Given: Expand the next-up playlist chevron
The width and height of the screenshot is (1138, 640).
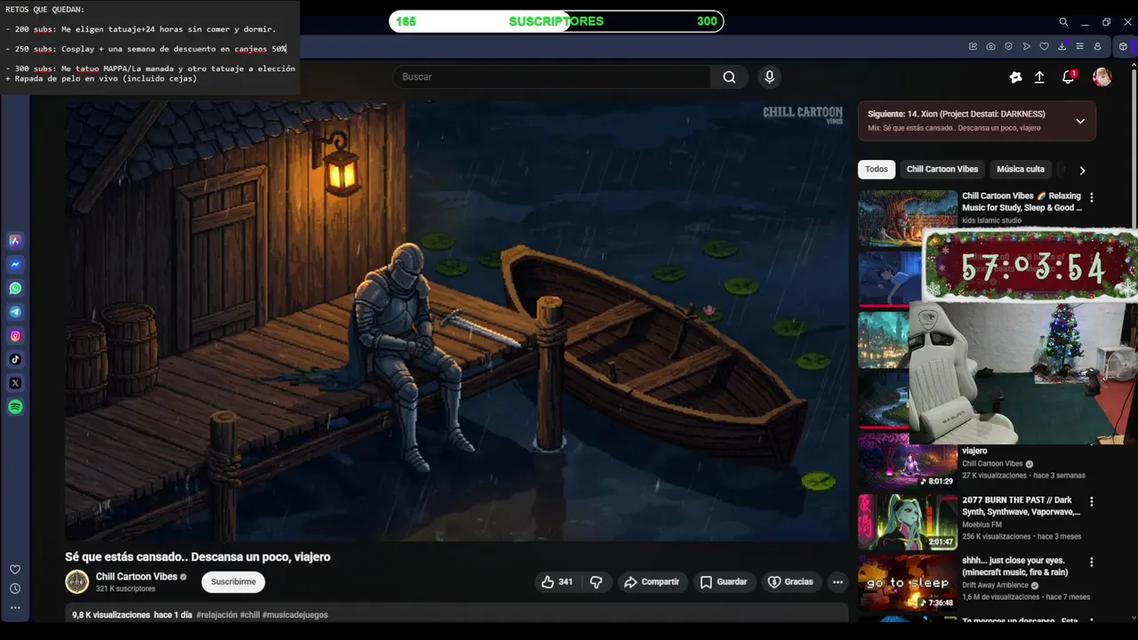Looking at the screenshot, I should (x=1080, y=121).
